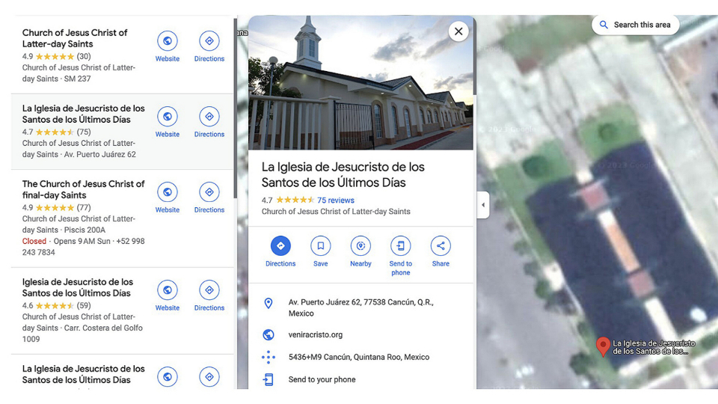718x404 pixels.
Task: Save this place using the bookmark icon
Action: click(x=320, y=246)
